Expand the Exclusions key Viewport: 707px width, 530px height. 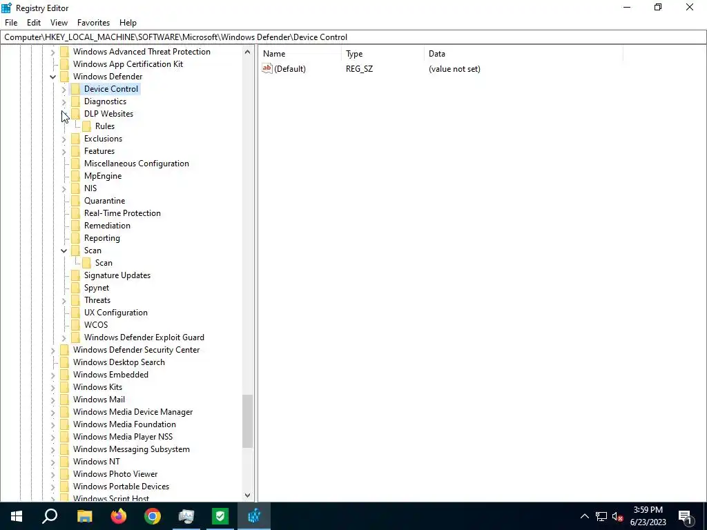[x=64, y=139]
